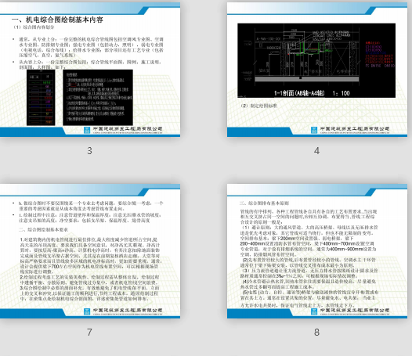Viewport: 412px width, 356px height.
Task: Select slide 8 thumbnail about 综合图排布基本原则
Action: tap(317, 251)
